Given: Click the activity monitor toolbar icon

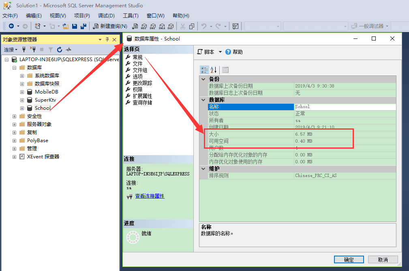Looking at the screenshot, I should click(x=235, y=26).
